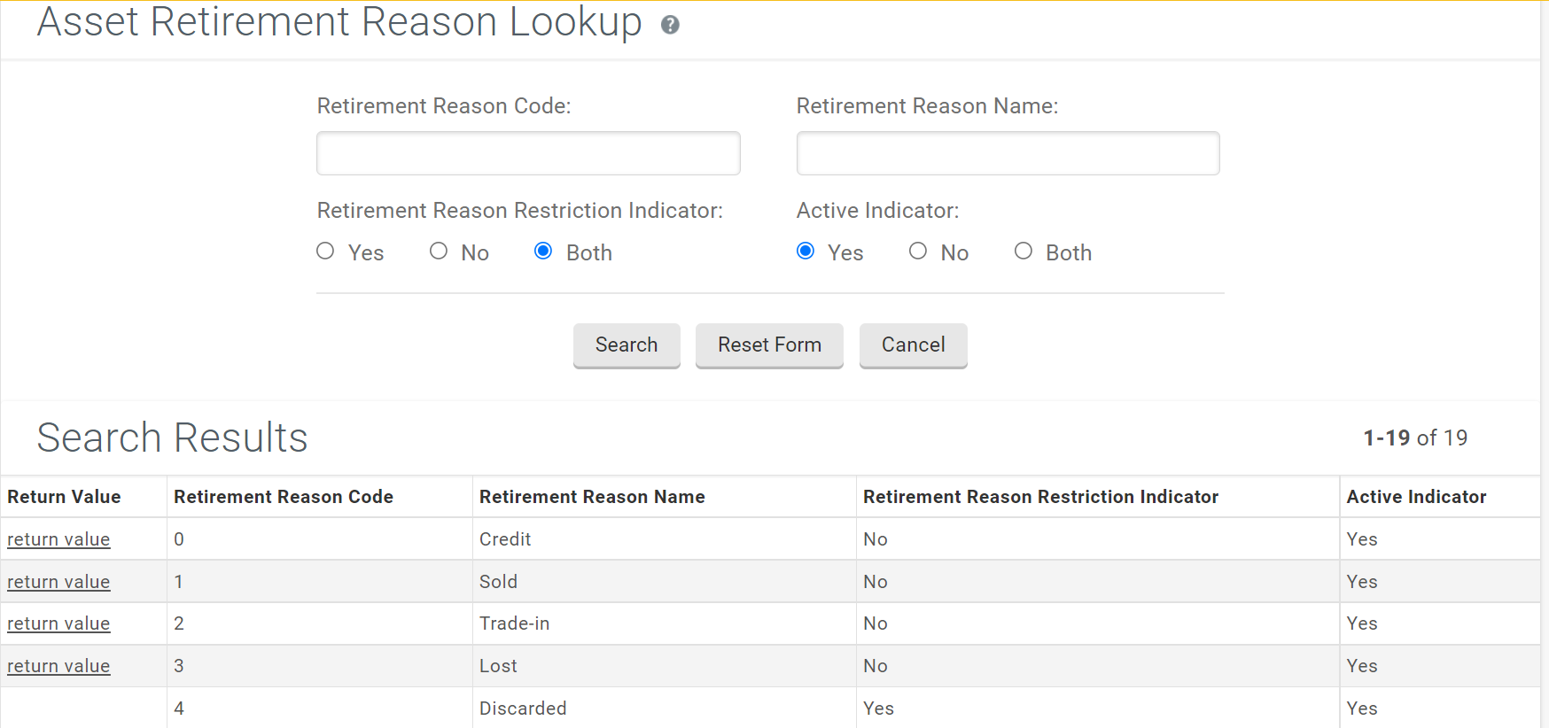Image resolution: width=1549 pixels, height=728 pixels.
Task: Choose Both for Active Indicator
Action: (1024, 252)
